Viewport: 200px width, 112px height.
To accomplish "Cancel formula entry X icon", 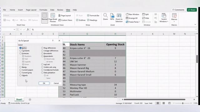I will [x=21, y=30].
